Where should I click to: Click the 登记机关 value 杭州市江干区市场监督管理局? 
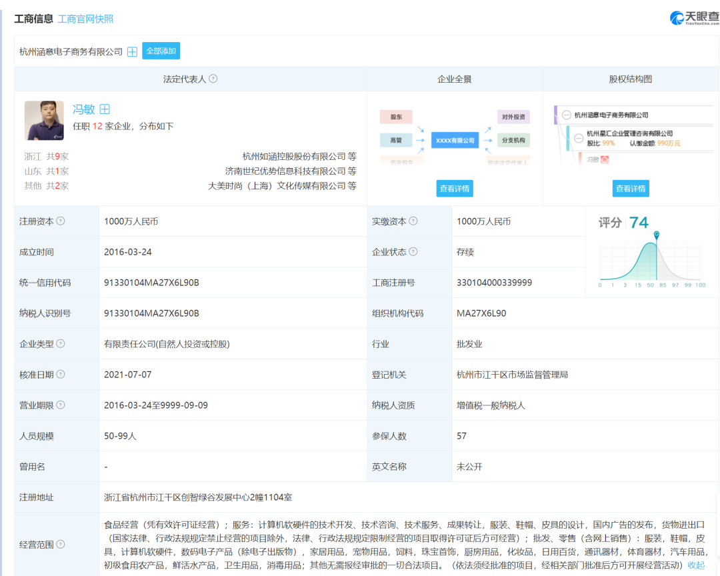(512, 375)
